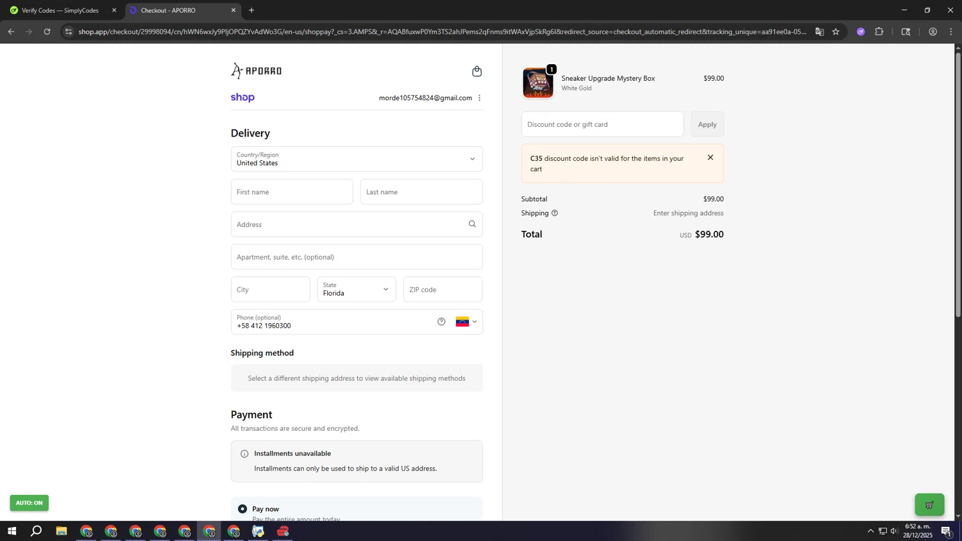Toggle the AUTO: ON button

[29, 503]
